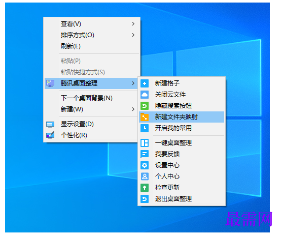Viewport: 282px width, 235px height.
Task: Choose 刷新(E) from context menu
Action: click(92, 46)
